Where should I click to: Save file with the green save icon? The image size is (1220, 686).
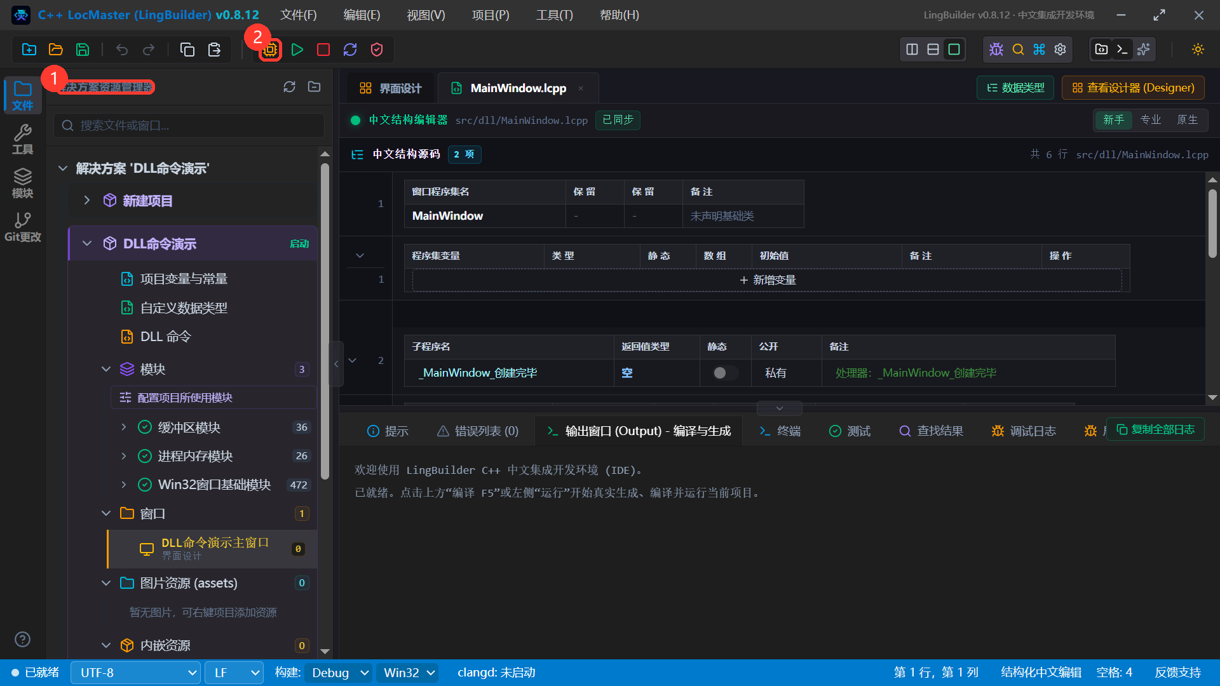click(83, 50)
